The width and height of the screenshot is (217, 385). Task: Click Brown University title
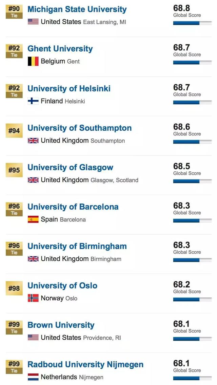61,325
